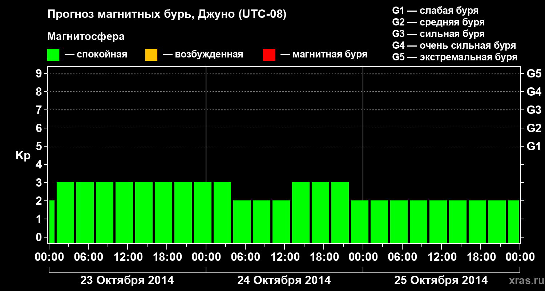Click the '25 Октября 2014' date label
Viewport: 545px width, 291px height.
441,280
